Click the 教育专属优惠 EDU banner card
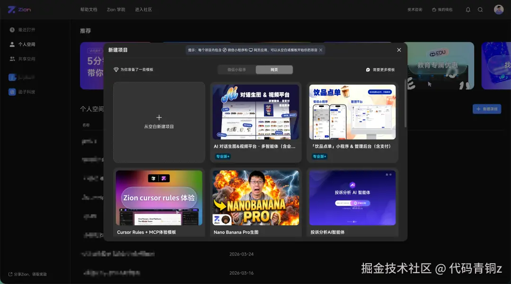The width and height of the screenshot is (511, 284). (441, 65)
